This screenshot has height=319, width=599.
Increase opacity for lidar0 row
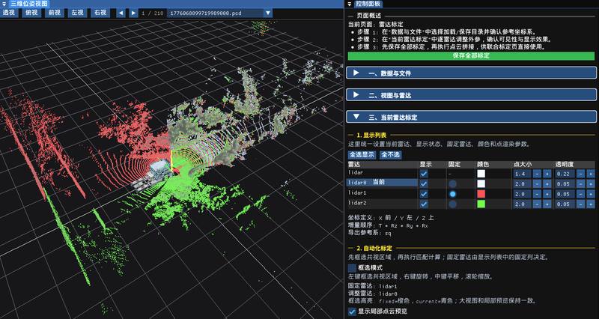point(591,183)
